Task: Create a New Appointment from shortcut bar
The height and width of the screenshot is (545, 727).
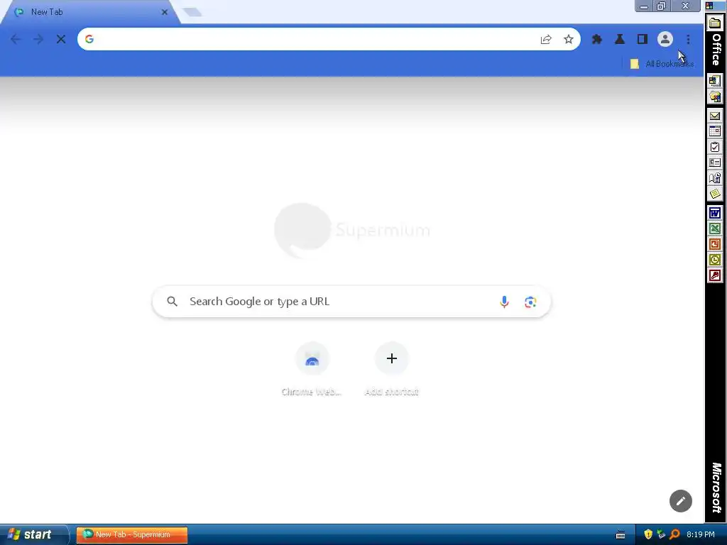Action: (x=715, y=131)
